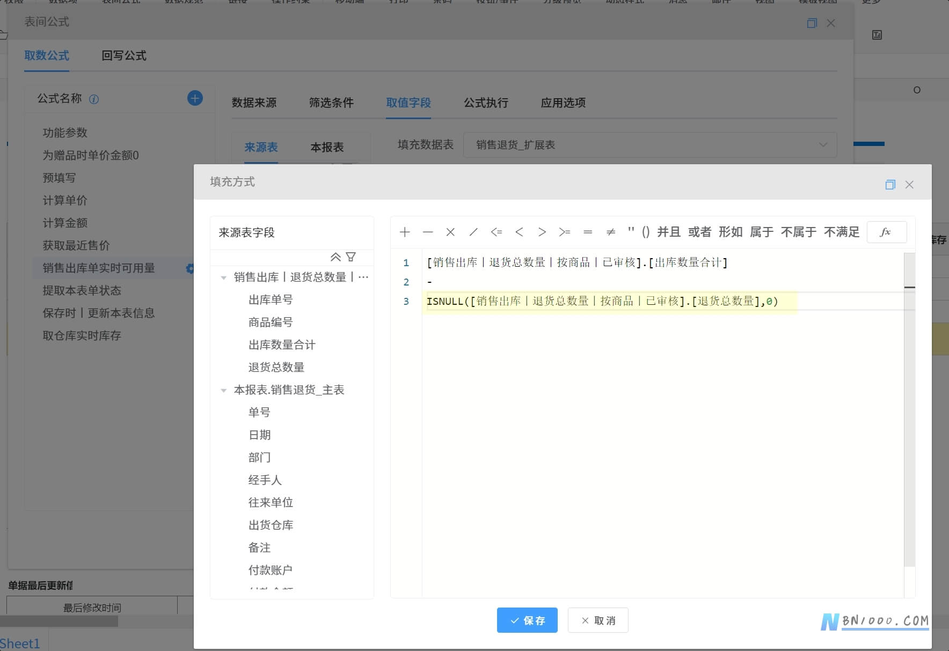Select the 本报表 sub-tab
The width and height of the screenshot is (949, 651).
tap(327, 147)
